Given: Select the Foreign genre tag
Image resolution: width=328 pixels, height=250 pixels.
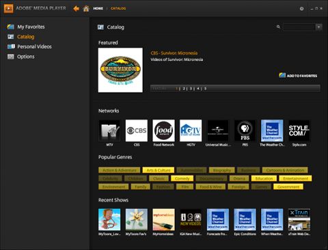Looking at the screenshot, I should click(x=238, y=186).
